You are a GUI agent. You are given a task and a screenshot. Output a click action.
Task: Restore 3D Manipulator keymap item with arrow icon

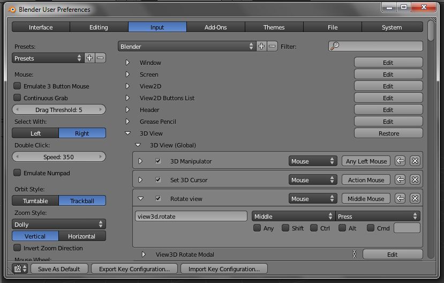coord(400,161)
